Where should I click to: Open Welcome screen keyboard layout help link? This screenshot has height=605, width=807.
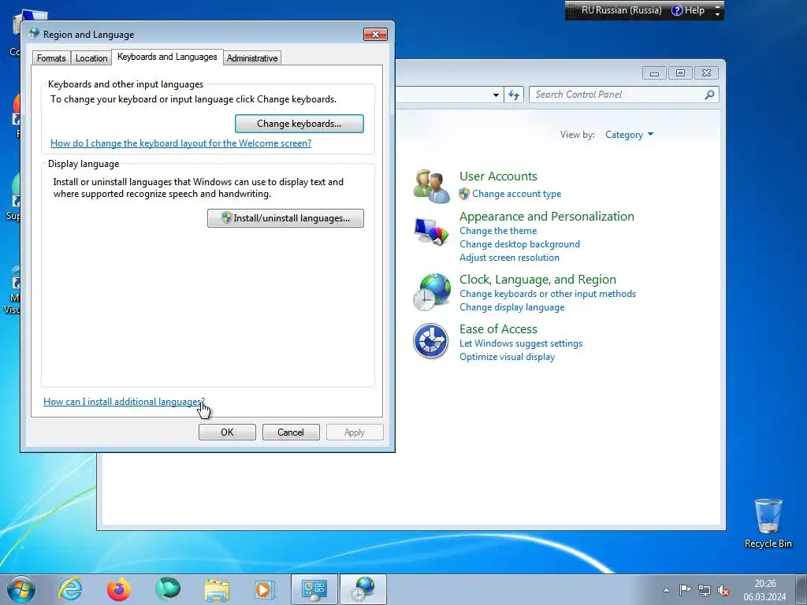(x=180, y=143)
